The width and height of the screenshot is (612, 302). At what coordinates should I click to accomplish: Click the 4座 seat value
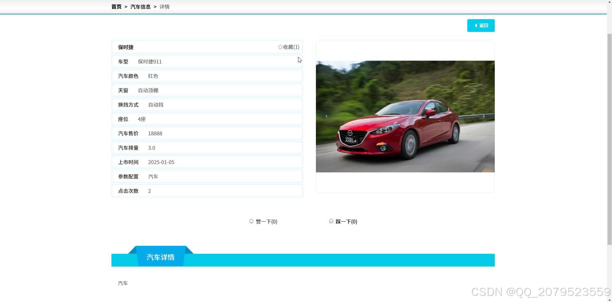point(142,119)
